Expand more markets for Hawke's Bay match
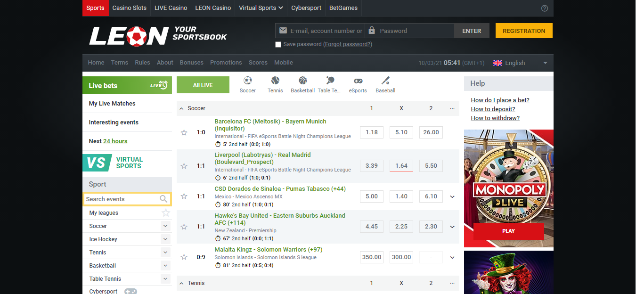The width and height of the screenshot is (636, 294). [x=452, y=227]
